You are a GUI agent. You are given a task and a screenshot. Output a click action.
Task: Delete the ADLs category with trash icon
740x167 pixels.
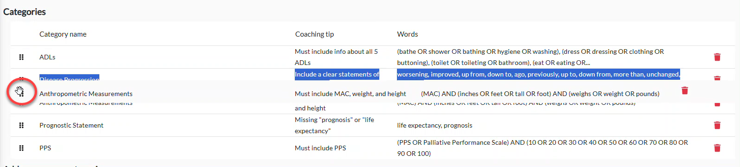tap(717, 57)
